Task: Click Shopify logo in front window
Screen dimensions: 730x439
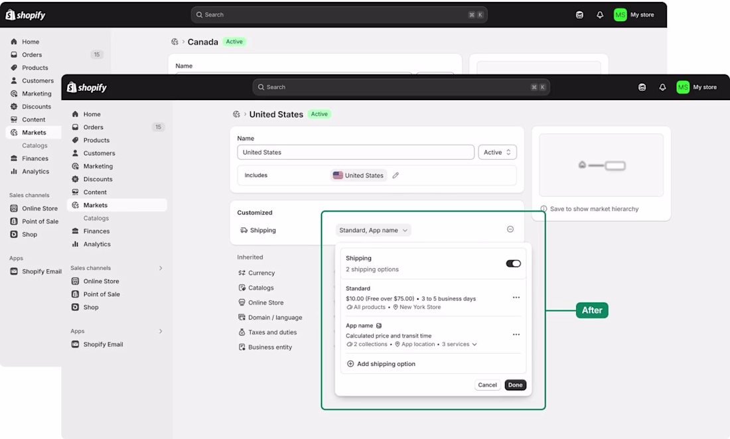Action: (87, 88)
